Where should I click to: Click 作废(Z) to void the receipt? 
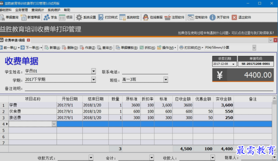pos(88,47)
